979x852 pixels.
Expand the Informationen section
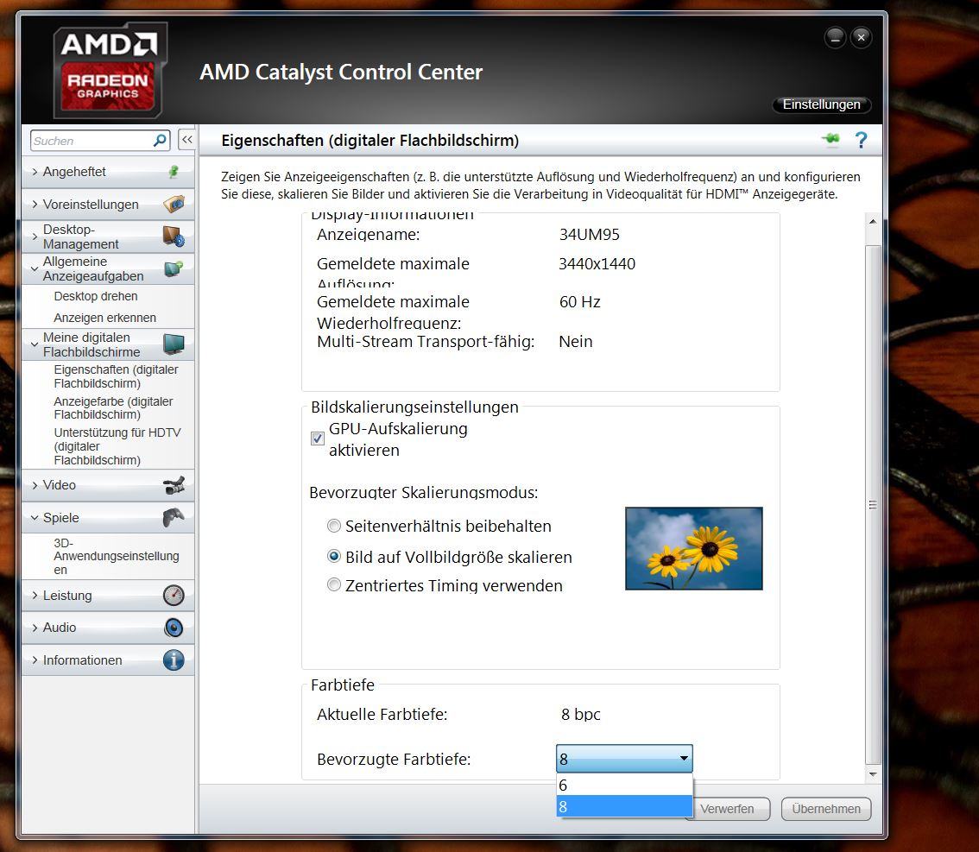coord(35,660)
